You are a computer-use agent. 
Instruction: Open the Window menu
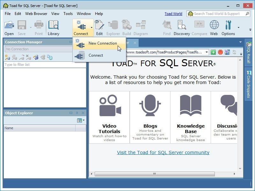84,14
